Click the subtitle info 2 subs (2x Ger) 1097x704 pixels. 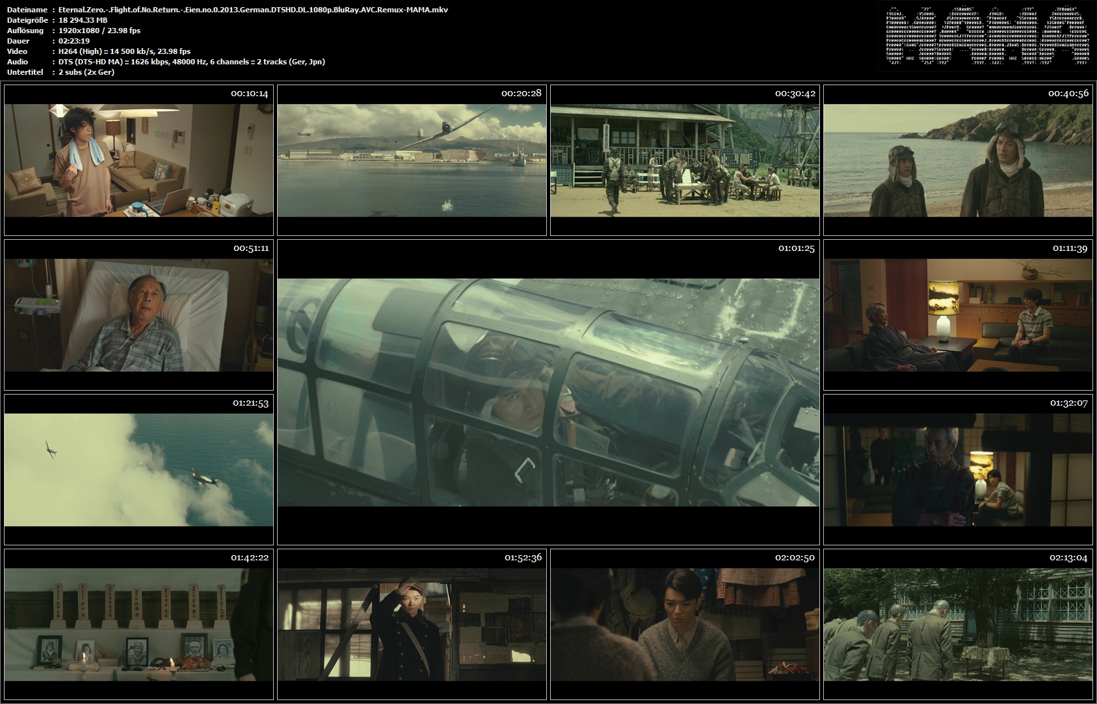(x=86, y=72)
